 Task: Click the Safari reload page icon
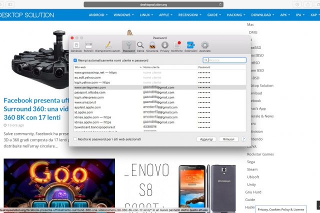pos(220,4)
